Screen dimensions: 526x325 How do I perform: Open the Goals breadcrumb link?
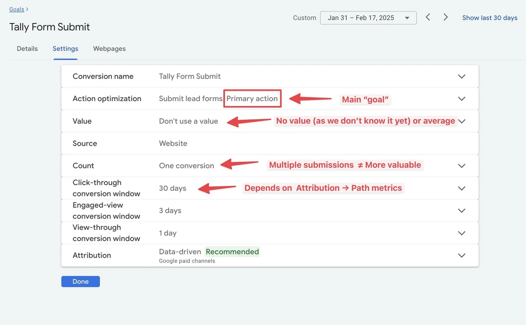tap(16, 9)
